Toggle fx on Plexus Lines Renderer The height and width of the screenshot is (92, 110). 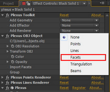7,83
